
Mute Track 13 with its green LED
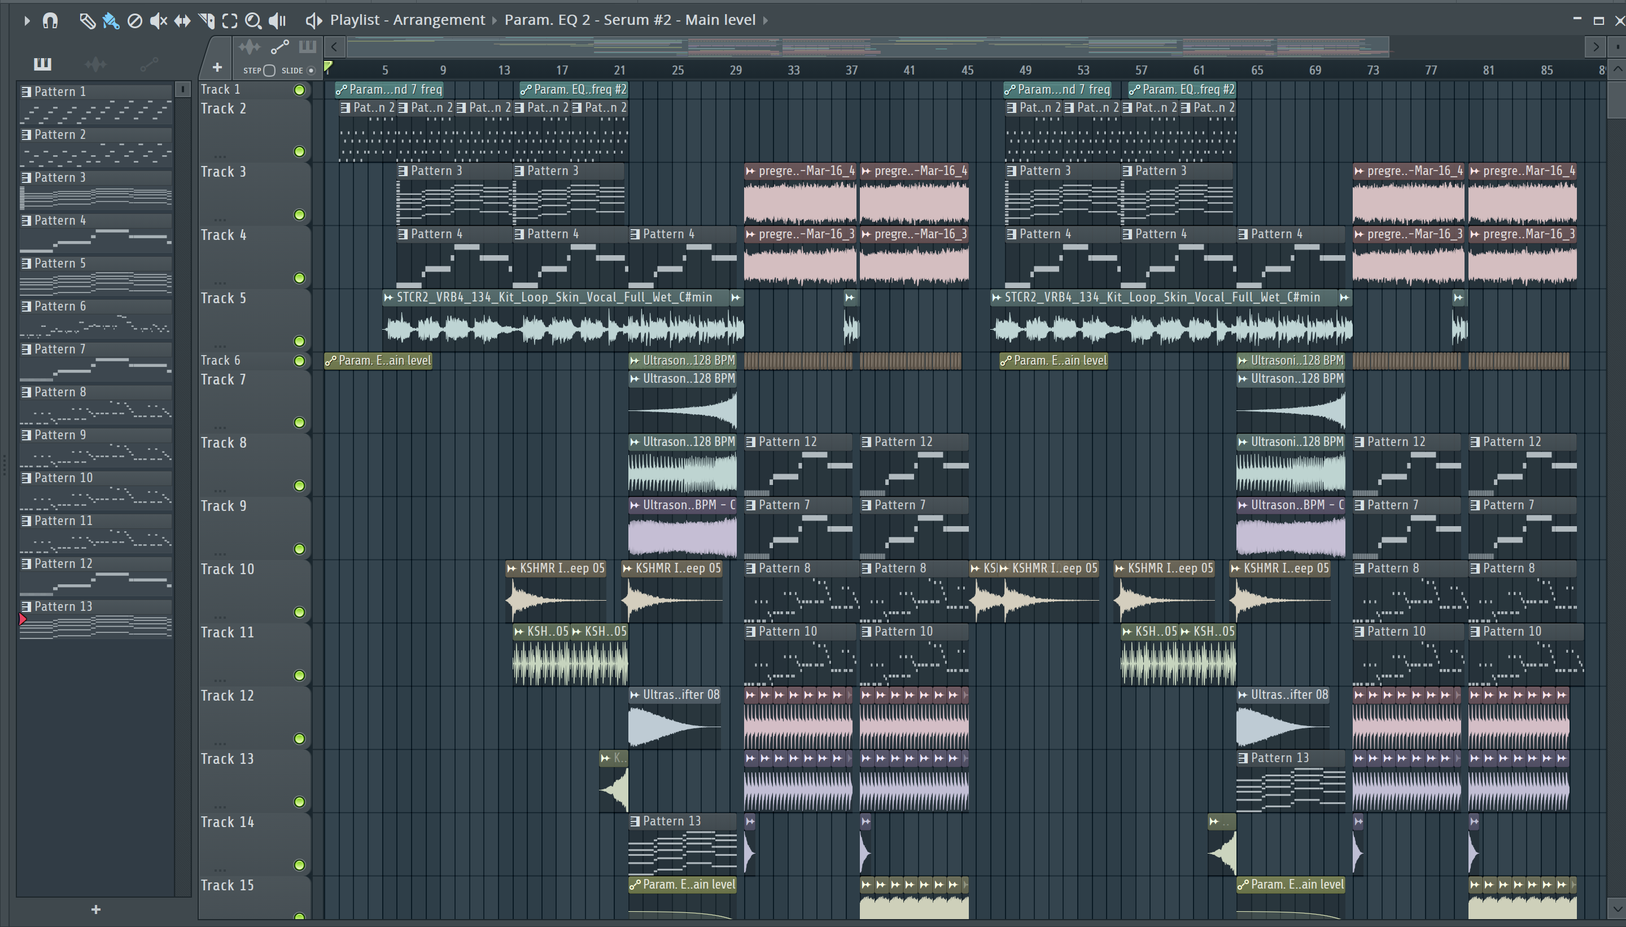pos(299,802)
